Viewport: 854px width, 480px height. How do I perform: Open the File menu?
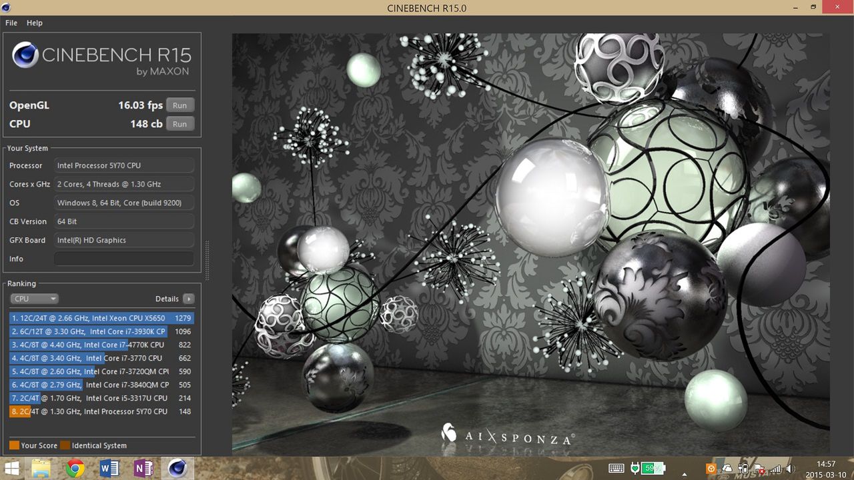point(11,23)
